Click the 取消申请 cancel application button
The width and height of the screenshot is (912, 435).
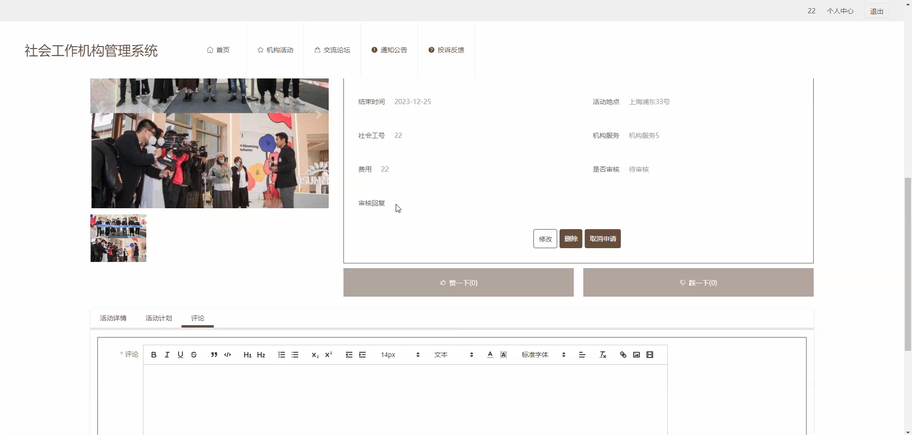coord(603,239)
